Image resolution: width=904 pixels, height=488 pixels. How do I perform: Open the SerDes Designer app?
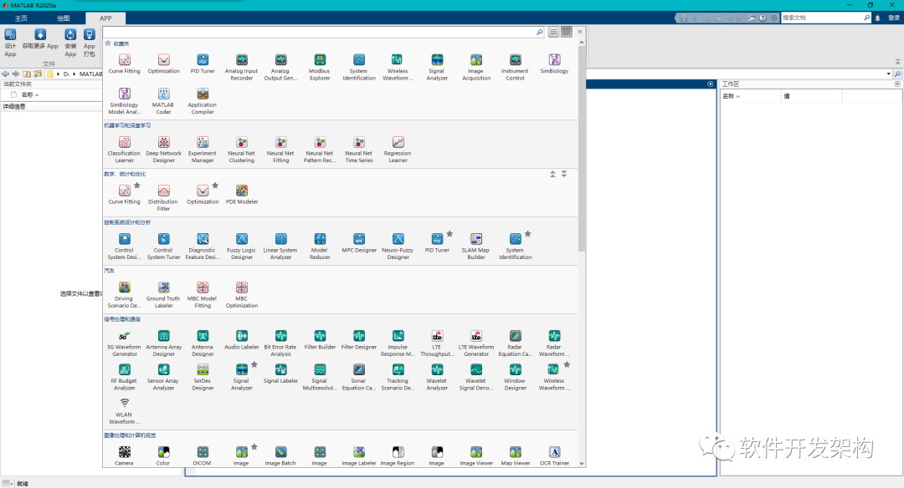click(203, 376)
